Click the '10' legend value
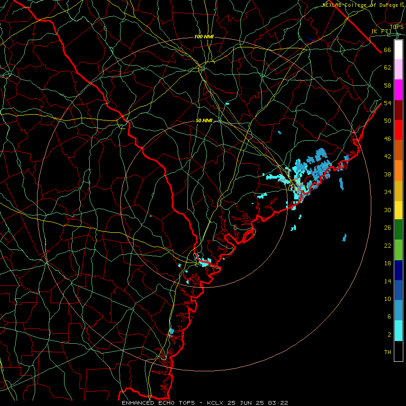 [388, 299]
